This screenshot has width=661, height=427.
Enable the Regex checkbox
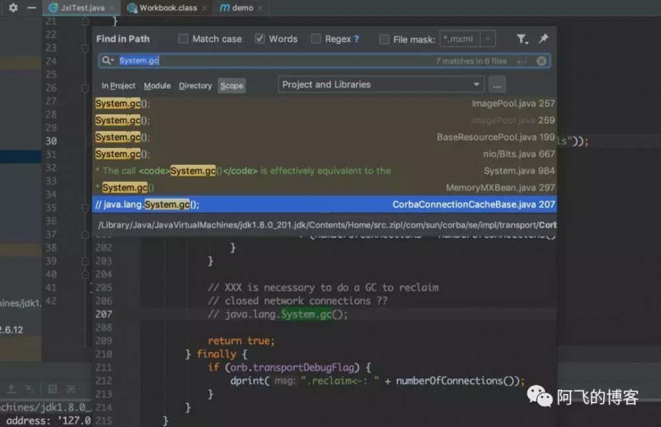316,39
